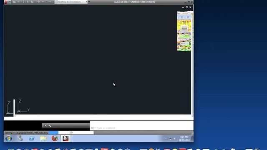The width and height of the screenshot is (267, 150).
Task: Click the AutoCAD icon in the Windows taskbar
Action: tap(65, 138)
